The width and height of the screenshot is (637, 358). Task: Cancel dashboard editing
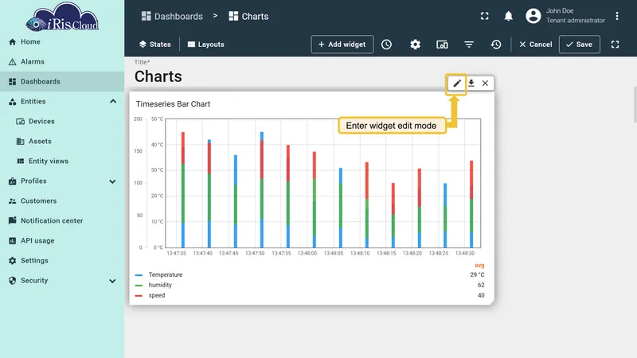[535, 45]
